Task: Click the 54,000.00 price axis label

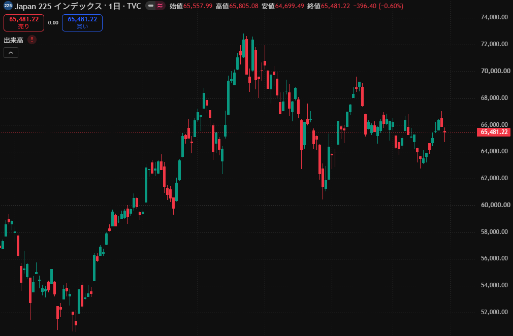Action: (494, 285)
